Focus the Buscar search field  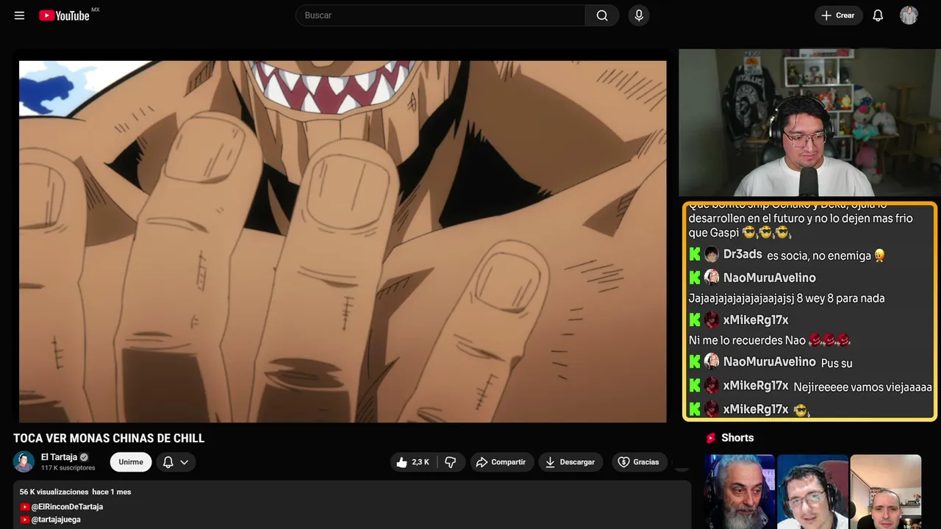tap(440, 15)
